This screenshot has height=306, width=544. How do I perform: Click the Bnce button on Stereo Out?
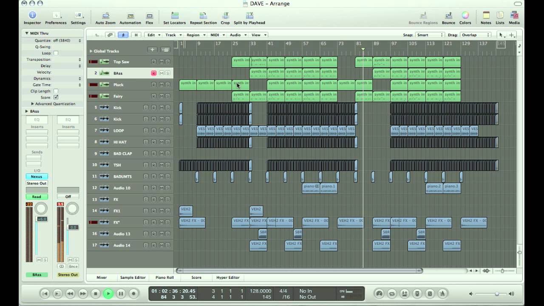pos(73,266)
